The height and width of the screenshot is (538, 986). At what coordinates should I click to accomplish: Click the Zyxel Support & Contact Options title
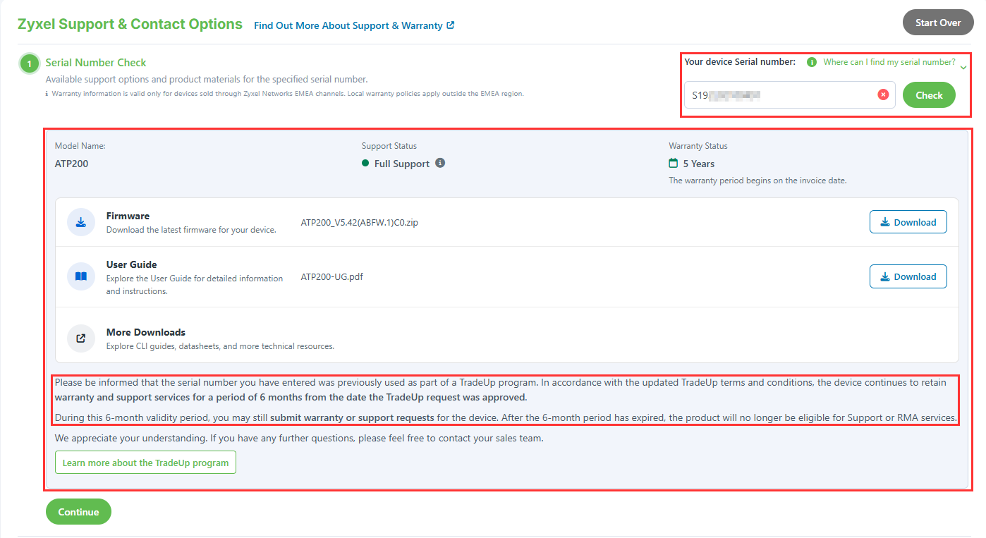130,24
